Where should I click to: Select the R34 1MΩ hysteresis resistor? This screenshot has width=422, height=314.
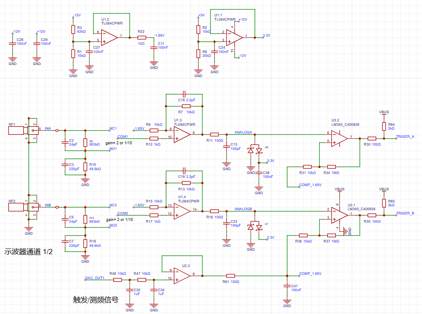tap(331, 167)
